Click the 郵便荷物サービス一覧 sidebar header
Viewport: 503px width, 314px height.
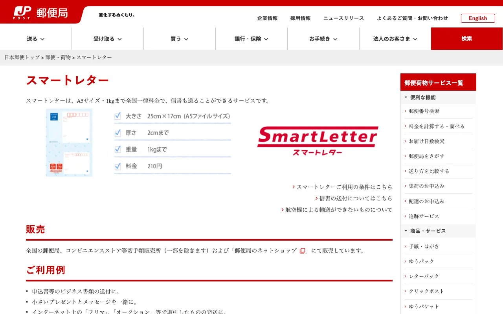pos(438,82)
